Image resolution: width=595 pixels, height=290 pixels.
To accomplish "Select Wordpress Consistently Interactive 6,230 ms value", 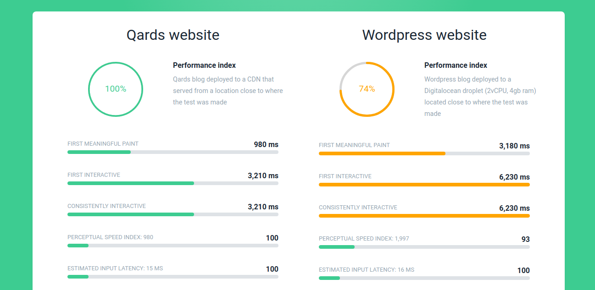I will (x=515, y=208).
